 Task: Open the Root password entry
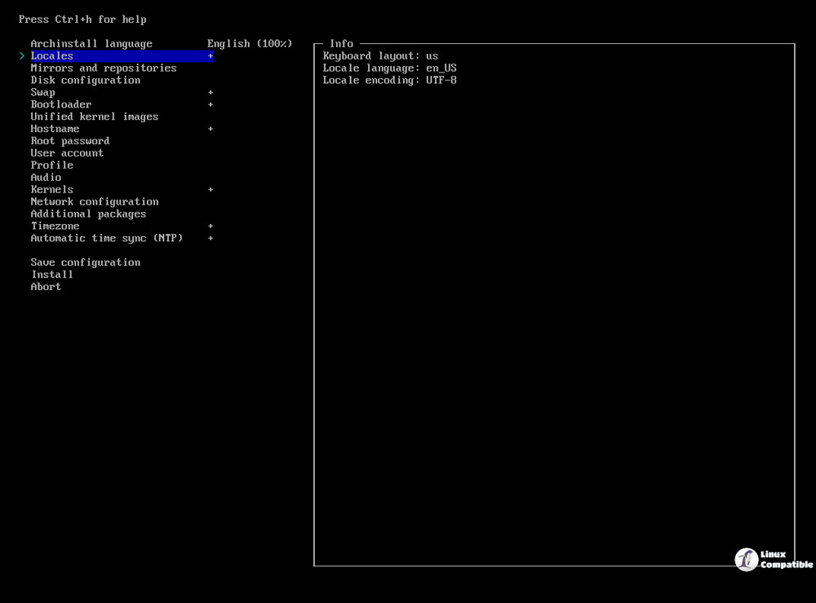point(69,140)
